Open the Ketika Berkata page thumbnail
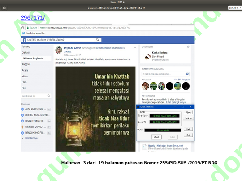Image resolution: width=242 pixels, height=181 pixels. pyautogui.click(x=146, y=56)
